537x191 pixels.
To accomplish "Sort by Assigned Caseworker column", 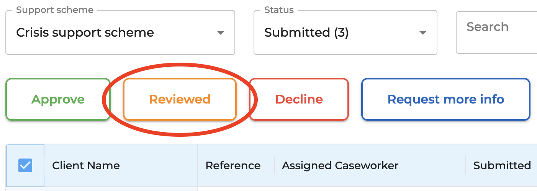I will 340,165.
